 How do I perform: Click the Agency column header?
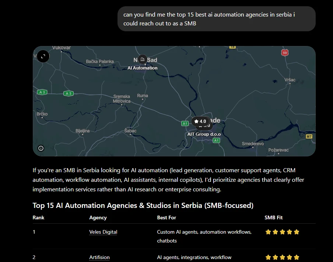click(98, 218)
